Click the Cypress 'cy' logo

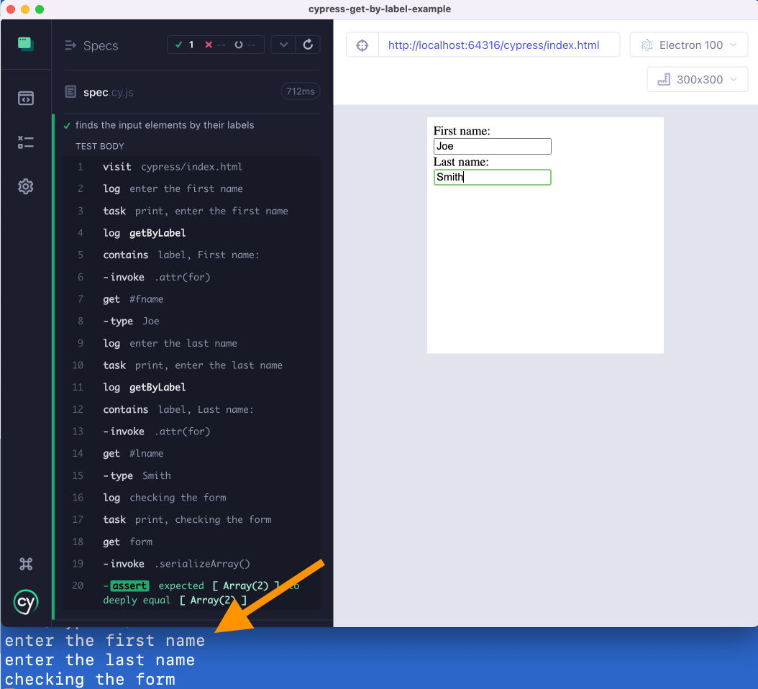tap(26, 602)
